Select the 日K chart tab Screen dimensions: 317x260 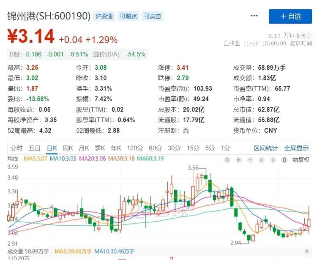pos(52,148)
